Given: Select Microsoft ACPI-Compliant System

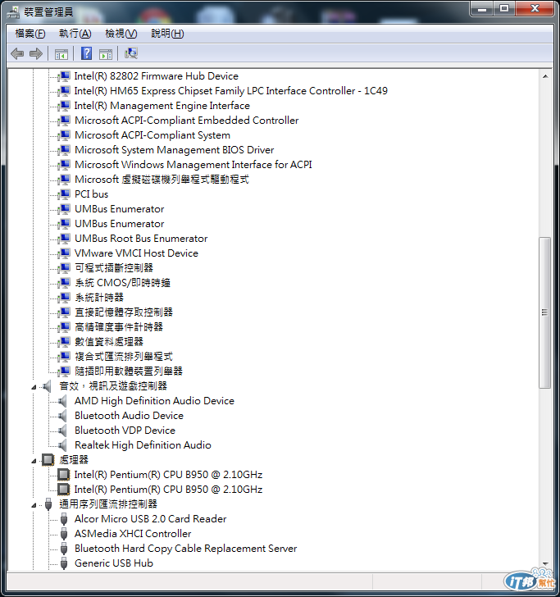Looking at the screenshot, I should [153, 135].
